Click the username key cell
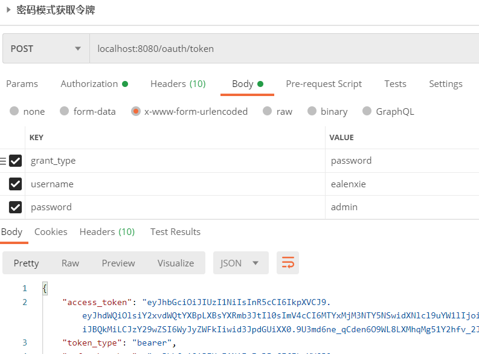479x354 pixels. click(x=175, y=184)
